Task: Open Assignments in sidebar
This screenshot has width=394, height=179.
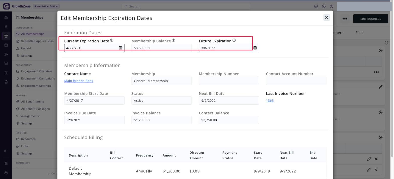Action: coord(30,116)
